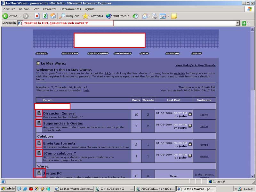
Task: Click the Mail envelope icon
Action: (145, 16)
